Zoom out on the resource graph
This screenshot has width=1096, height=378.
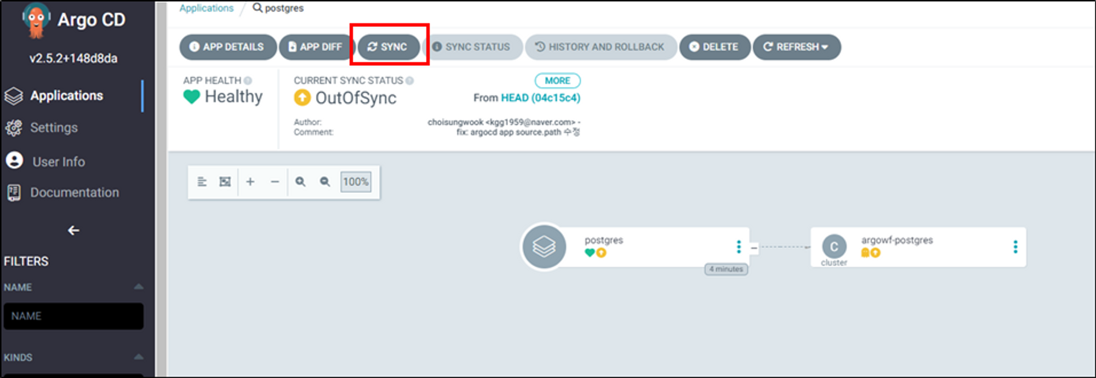point(325,182)
